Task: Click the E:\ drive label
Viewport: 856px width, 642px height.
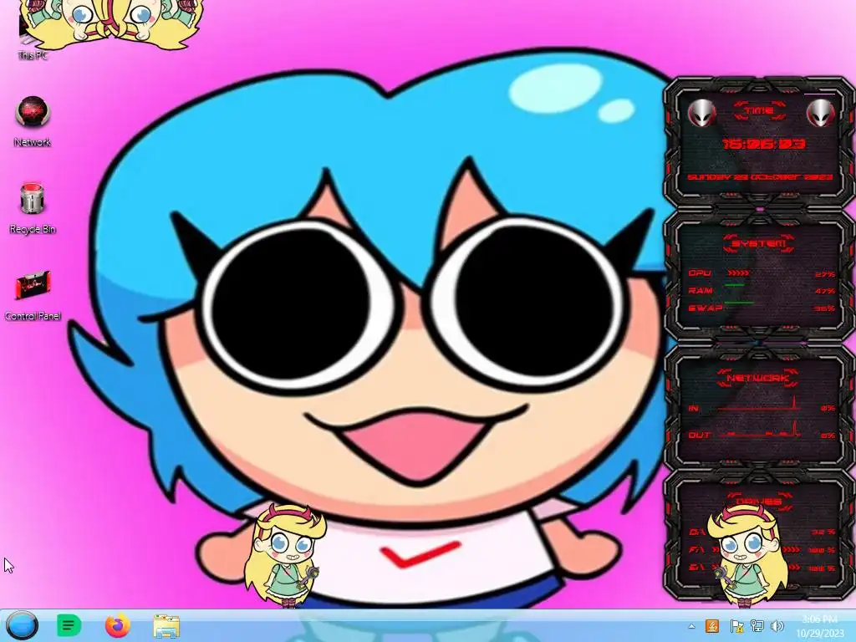Action: 696,568
